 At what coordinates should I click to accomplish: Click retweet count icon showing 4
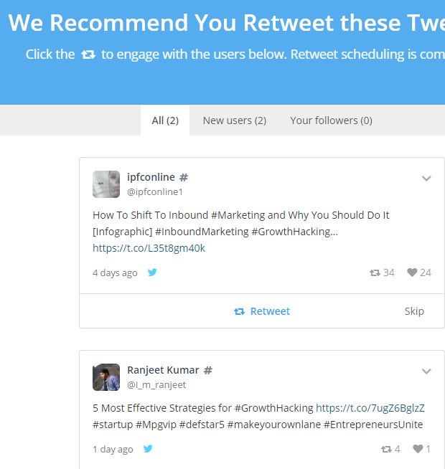click(386, 449)
